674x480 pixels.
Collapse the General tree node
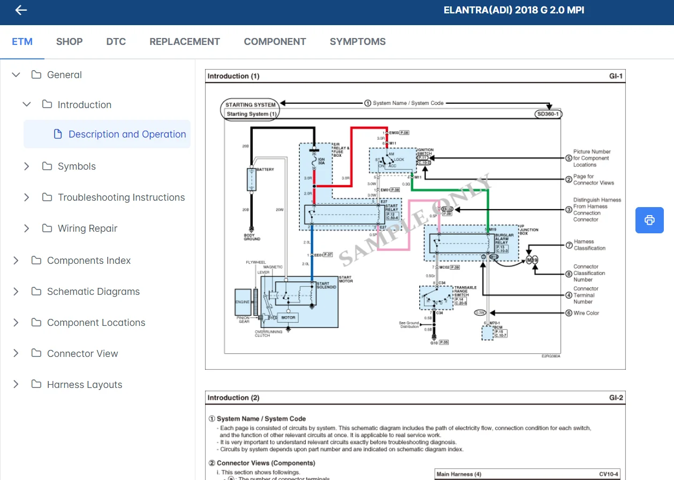[x=16, y=75]
